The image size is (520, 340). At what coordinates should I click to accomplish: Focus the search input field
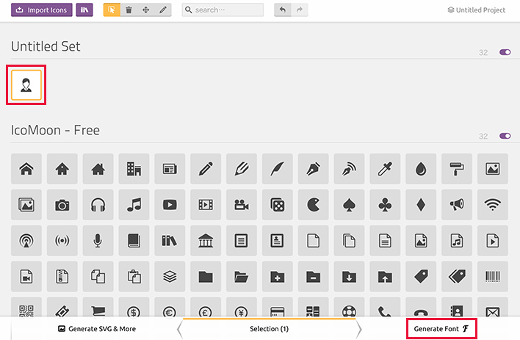(223, 10)
